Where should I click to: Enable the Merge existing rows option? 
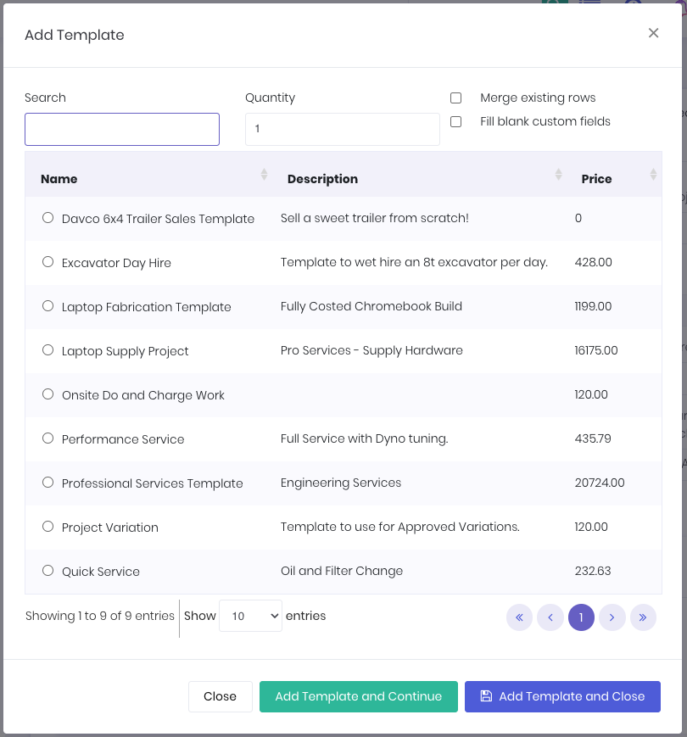tap(455, 98)
